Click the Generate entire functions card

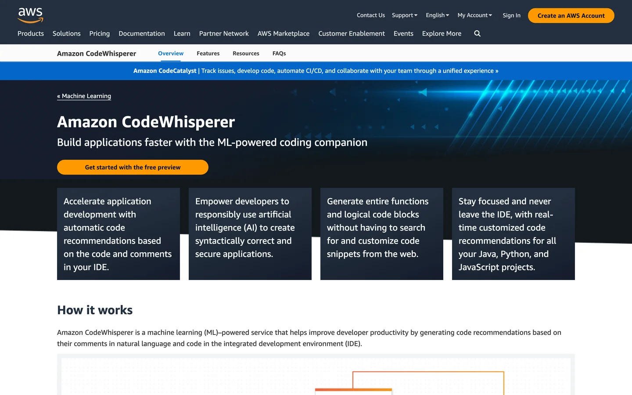point(382,234)
